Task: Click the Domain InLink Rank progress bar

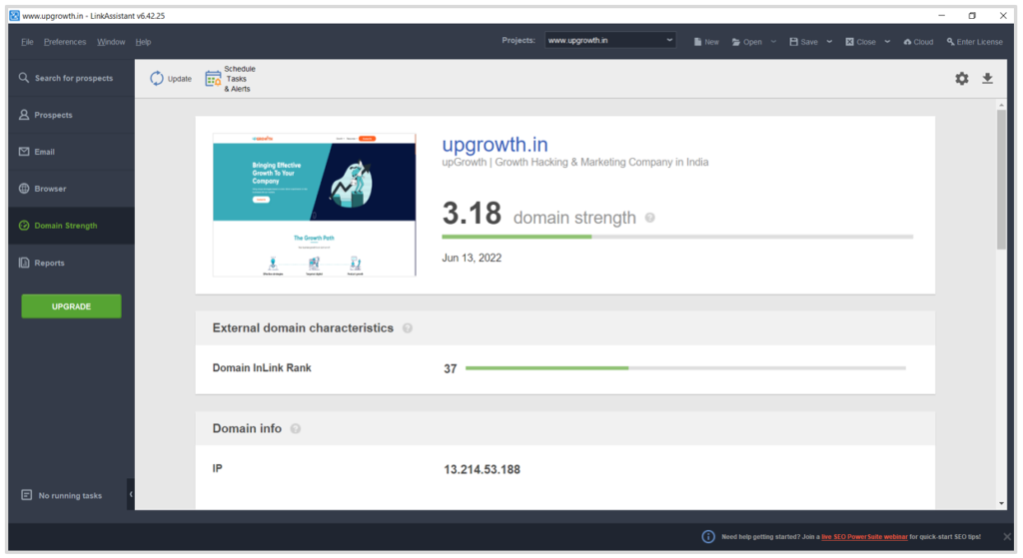Action: tap(685, 368)
